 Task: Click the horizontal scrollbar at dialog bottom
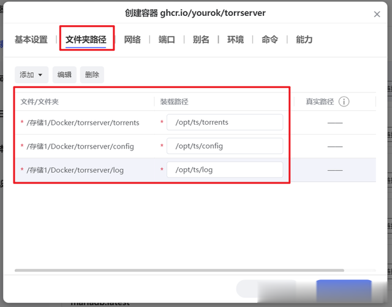click(x=179, y=270)
